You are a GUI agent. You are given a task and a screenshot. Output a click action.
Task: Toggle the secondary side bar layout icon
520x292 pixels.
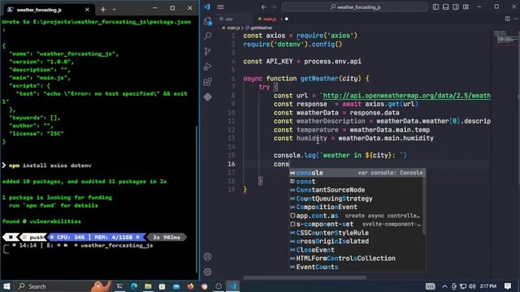[x=456, y=7]
